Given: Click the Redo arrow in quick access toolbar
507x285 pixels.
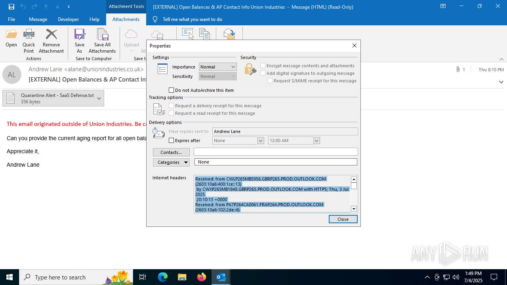Looking at the screenshot, I should [x=34, y=7].
